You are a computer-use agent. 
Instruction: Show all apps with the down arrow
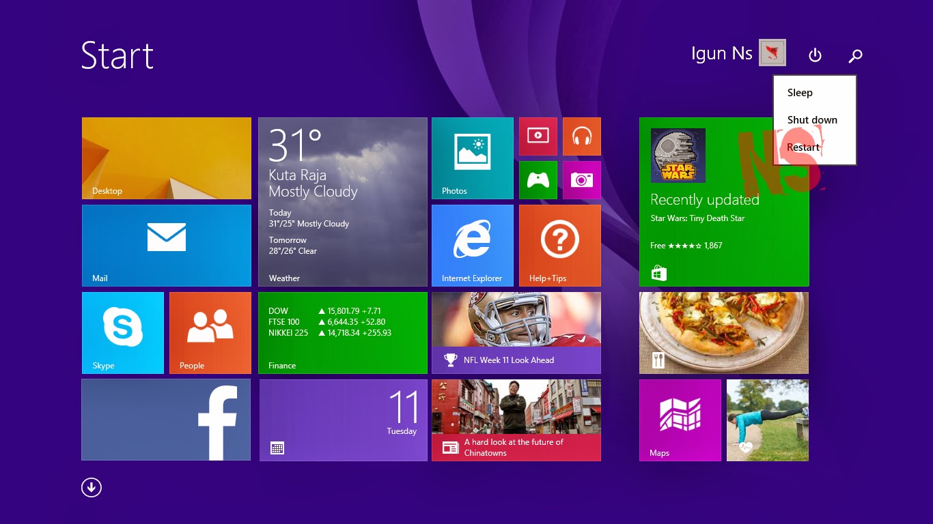(92, 487)
